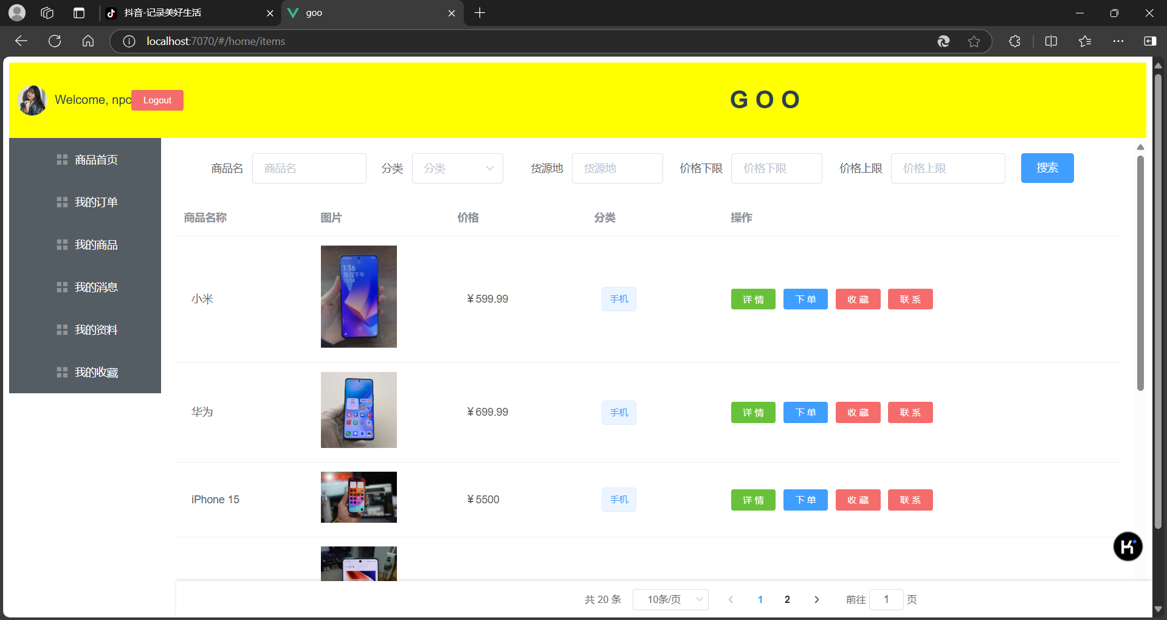Viewport: 1167px width, 620px height.
Task: Expand the 分类 category dropdown
Action: tap(458, 168)
